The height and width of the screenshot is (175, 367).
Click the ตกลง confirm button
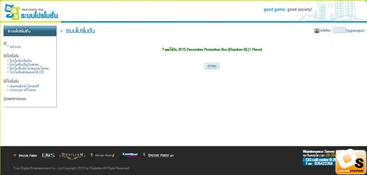[211, 66]
